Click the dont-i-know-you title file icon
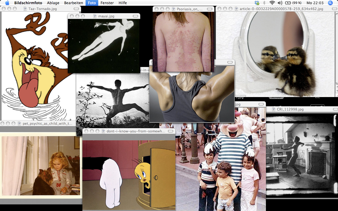The image size is (338, 211). pyautogui.click(x=103, y=131)
